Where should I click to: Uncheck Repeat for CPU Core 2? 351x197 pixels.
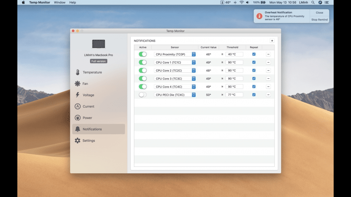point(254,70)
